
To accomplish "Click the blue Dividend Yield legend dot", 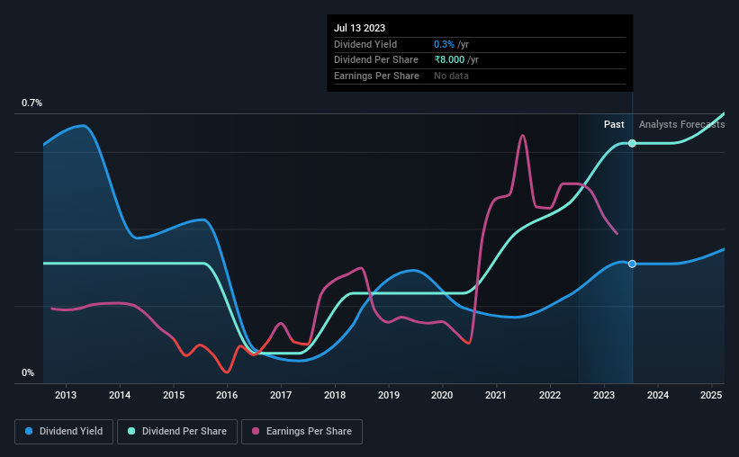I will click(29, 431).
